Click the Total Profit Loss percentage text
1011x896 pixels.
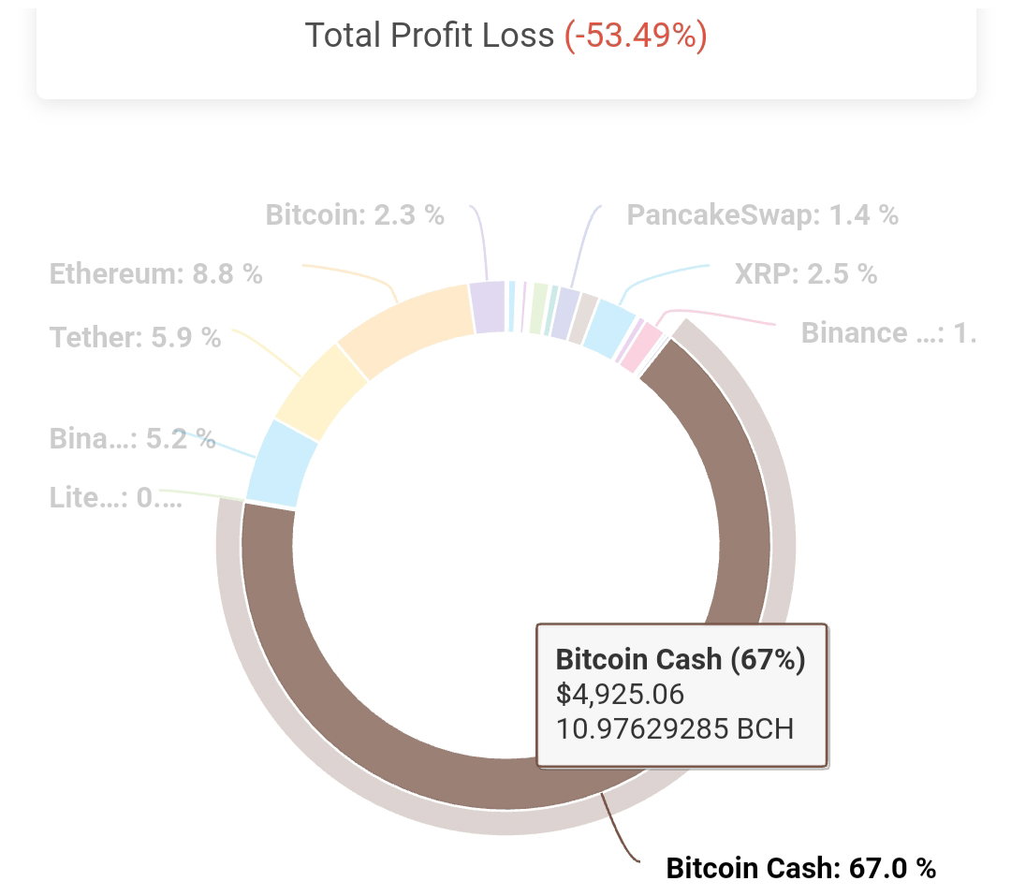[x=636, y=35]
